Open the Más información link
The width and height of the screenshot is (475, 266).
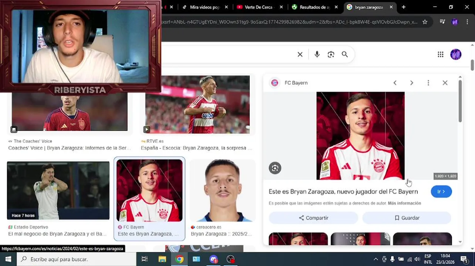(x=404, y=203)
